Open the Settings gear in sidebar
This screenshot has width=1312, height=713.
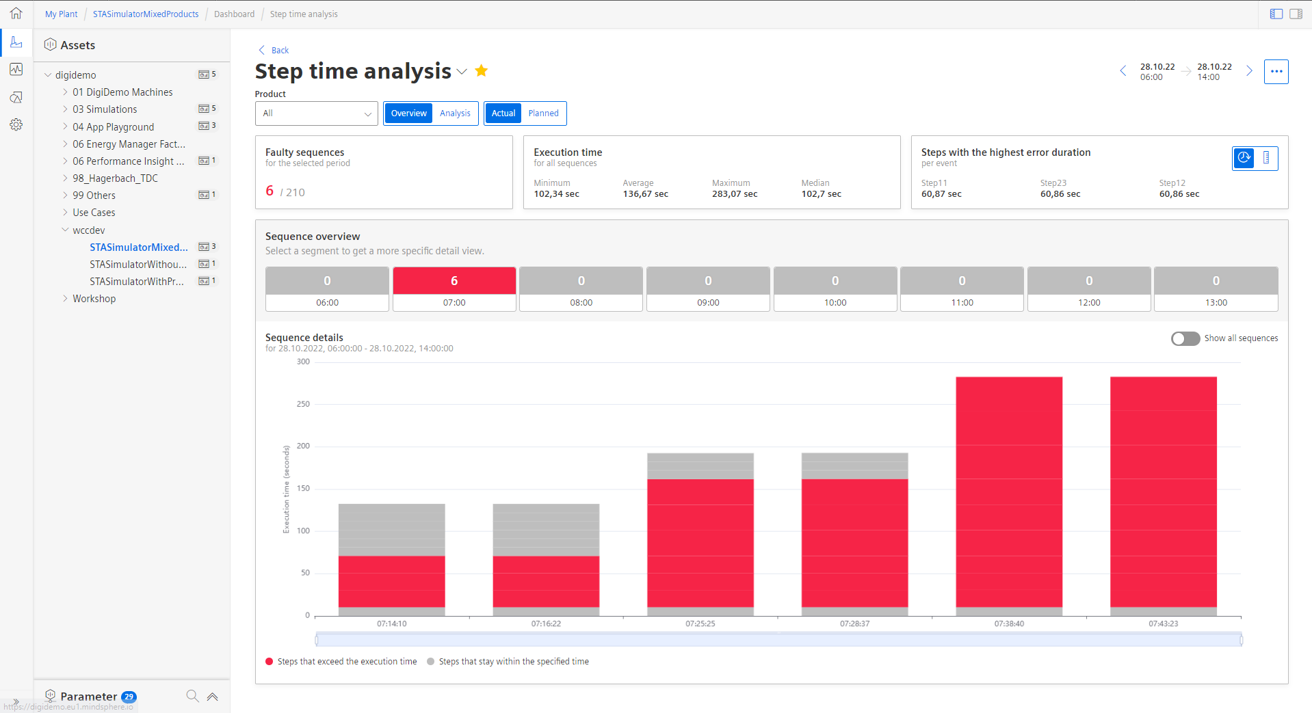[15, 124]
